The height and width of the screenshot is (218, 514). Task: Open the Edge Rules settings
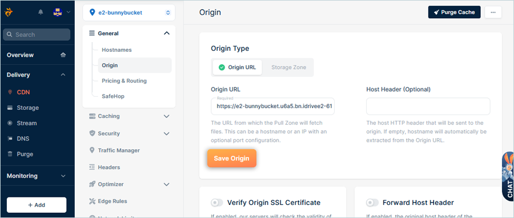[113, 201]
